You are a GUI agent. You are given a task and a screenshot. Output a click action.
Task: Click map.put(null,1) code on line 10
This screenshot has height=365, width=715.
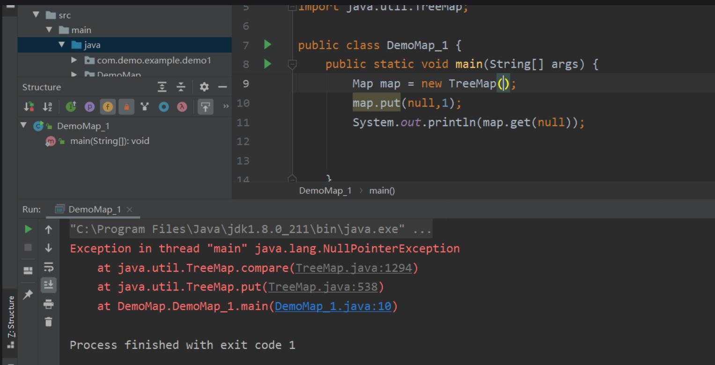click(x=407, y=103)
